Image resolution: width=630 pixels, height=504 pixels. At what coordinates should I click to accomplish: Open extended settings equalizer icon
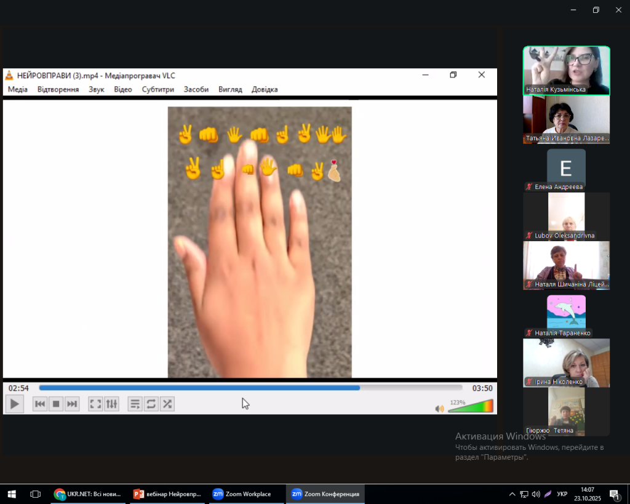tap(111, 404)
